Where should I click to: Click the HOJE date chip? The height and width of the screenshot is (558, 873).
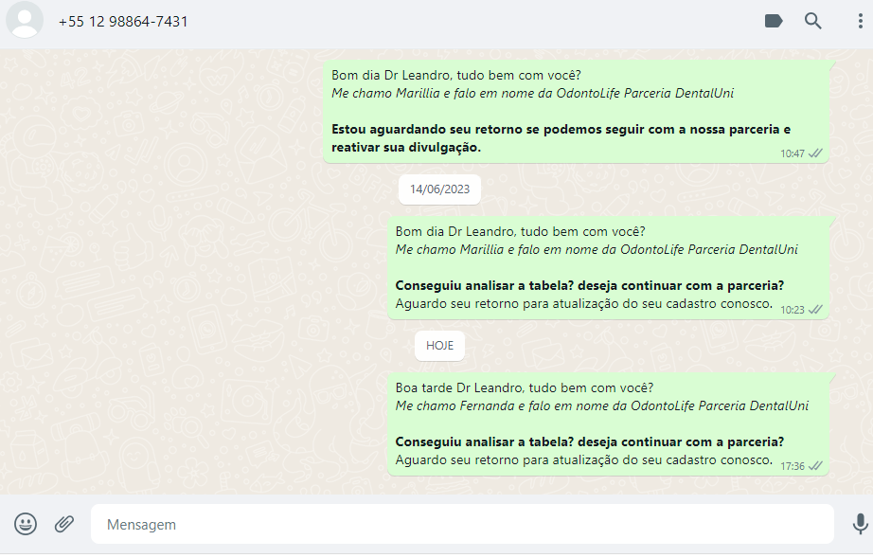pos(439,346)
